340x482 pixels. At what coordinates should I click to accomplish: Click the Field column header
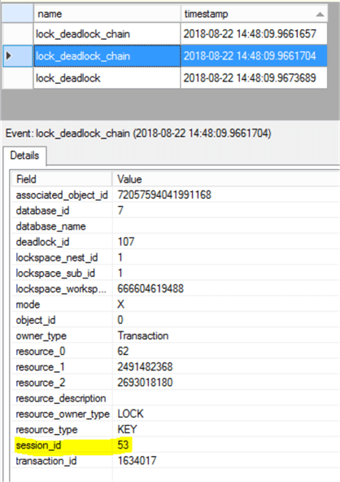point(62,179)
